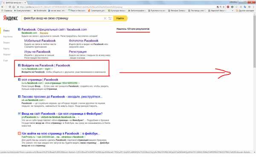Open the Регистрация sitelink
Image resolution: width=256 pixels, height=157 pixels.
tap(78, 51)
